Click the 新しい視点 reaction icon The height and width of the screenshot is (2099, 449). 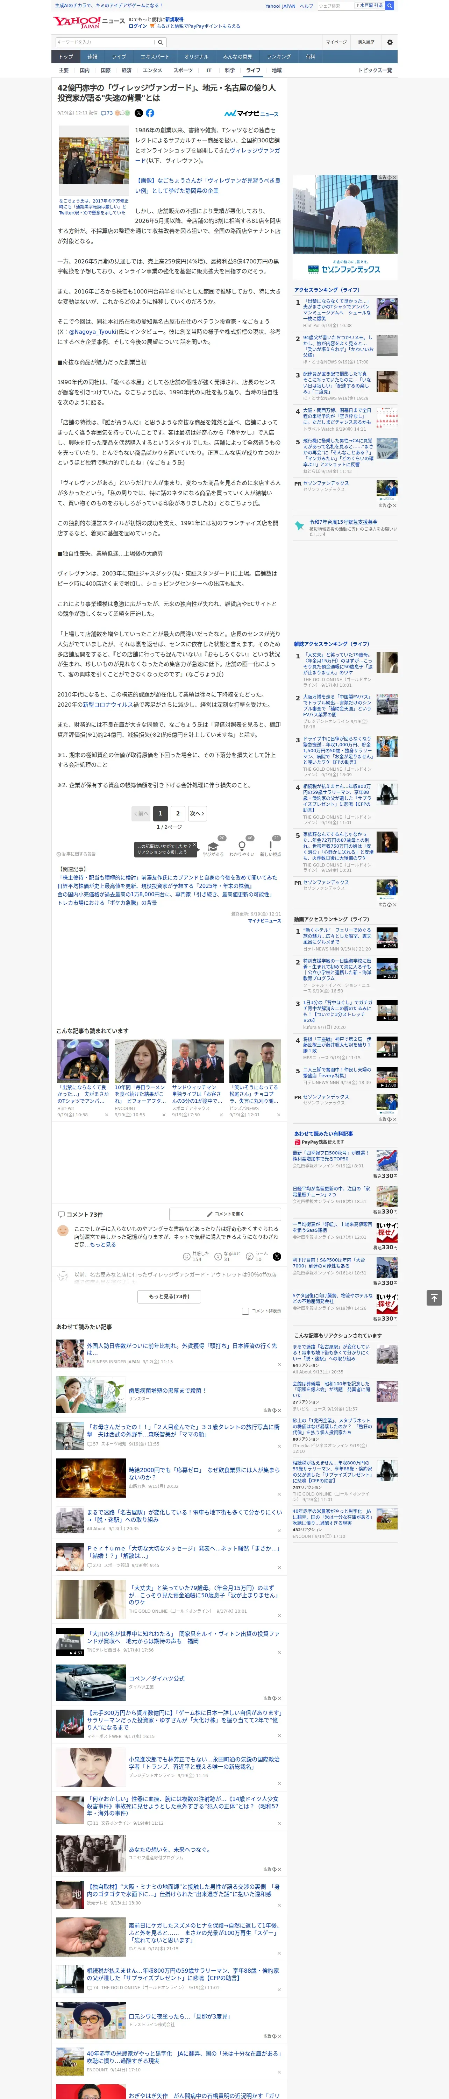pyautogui.click(x=271, y=847)
